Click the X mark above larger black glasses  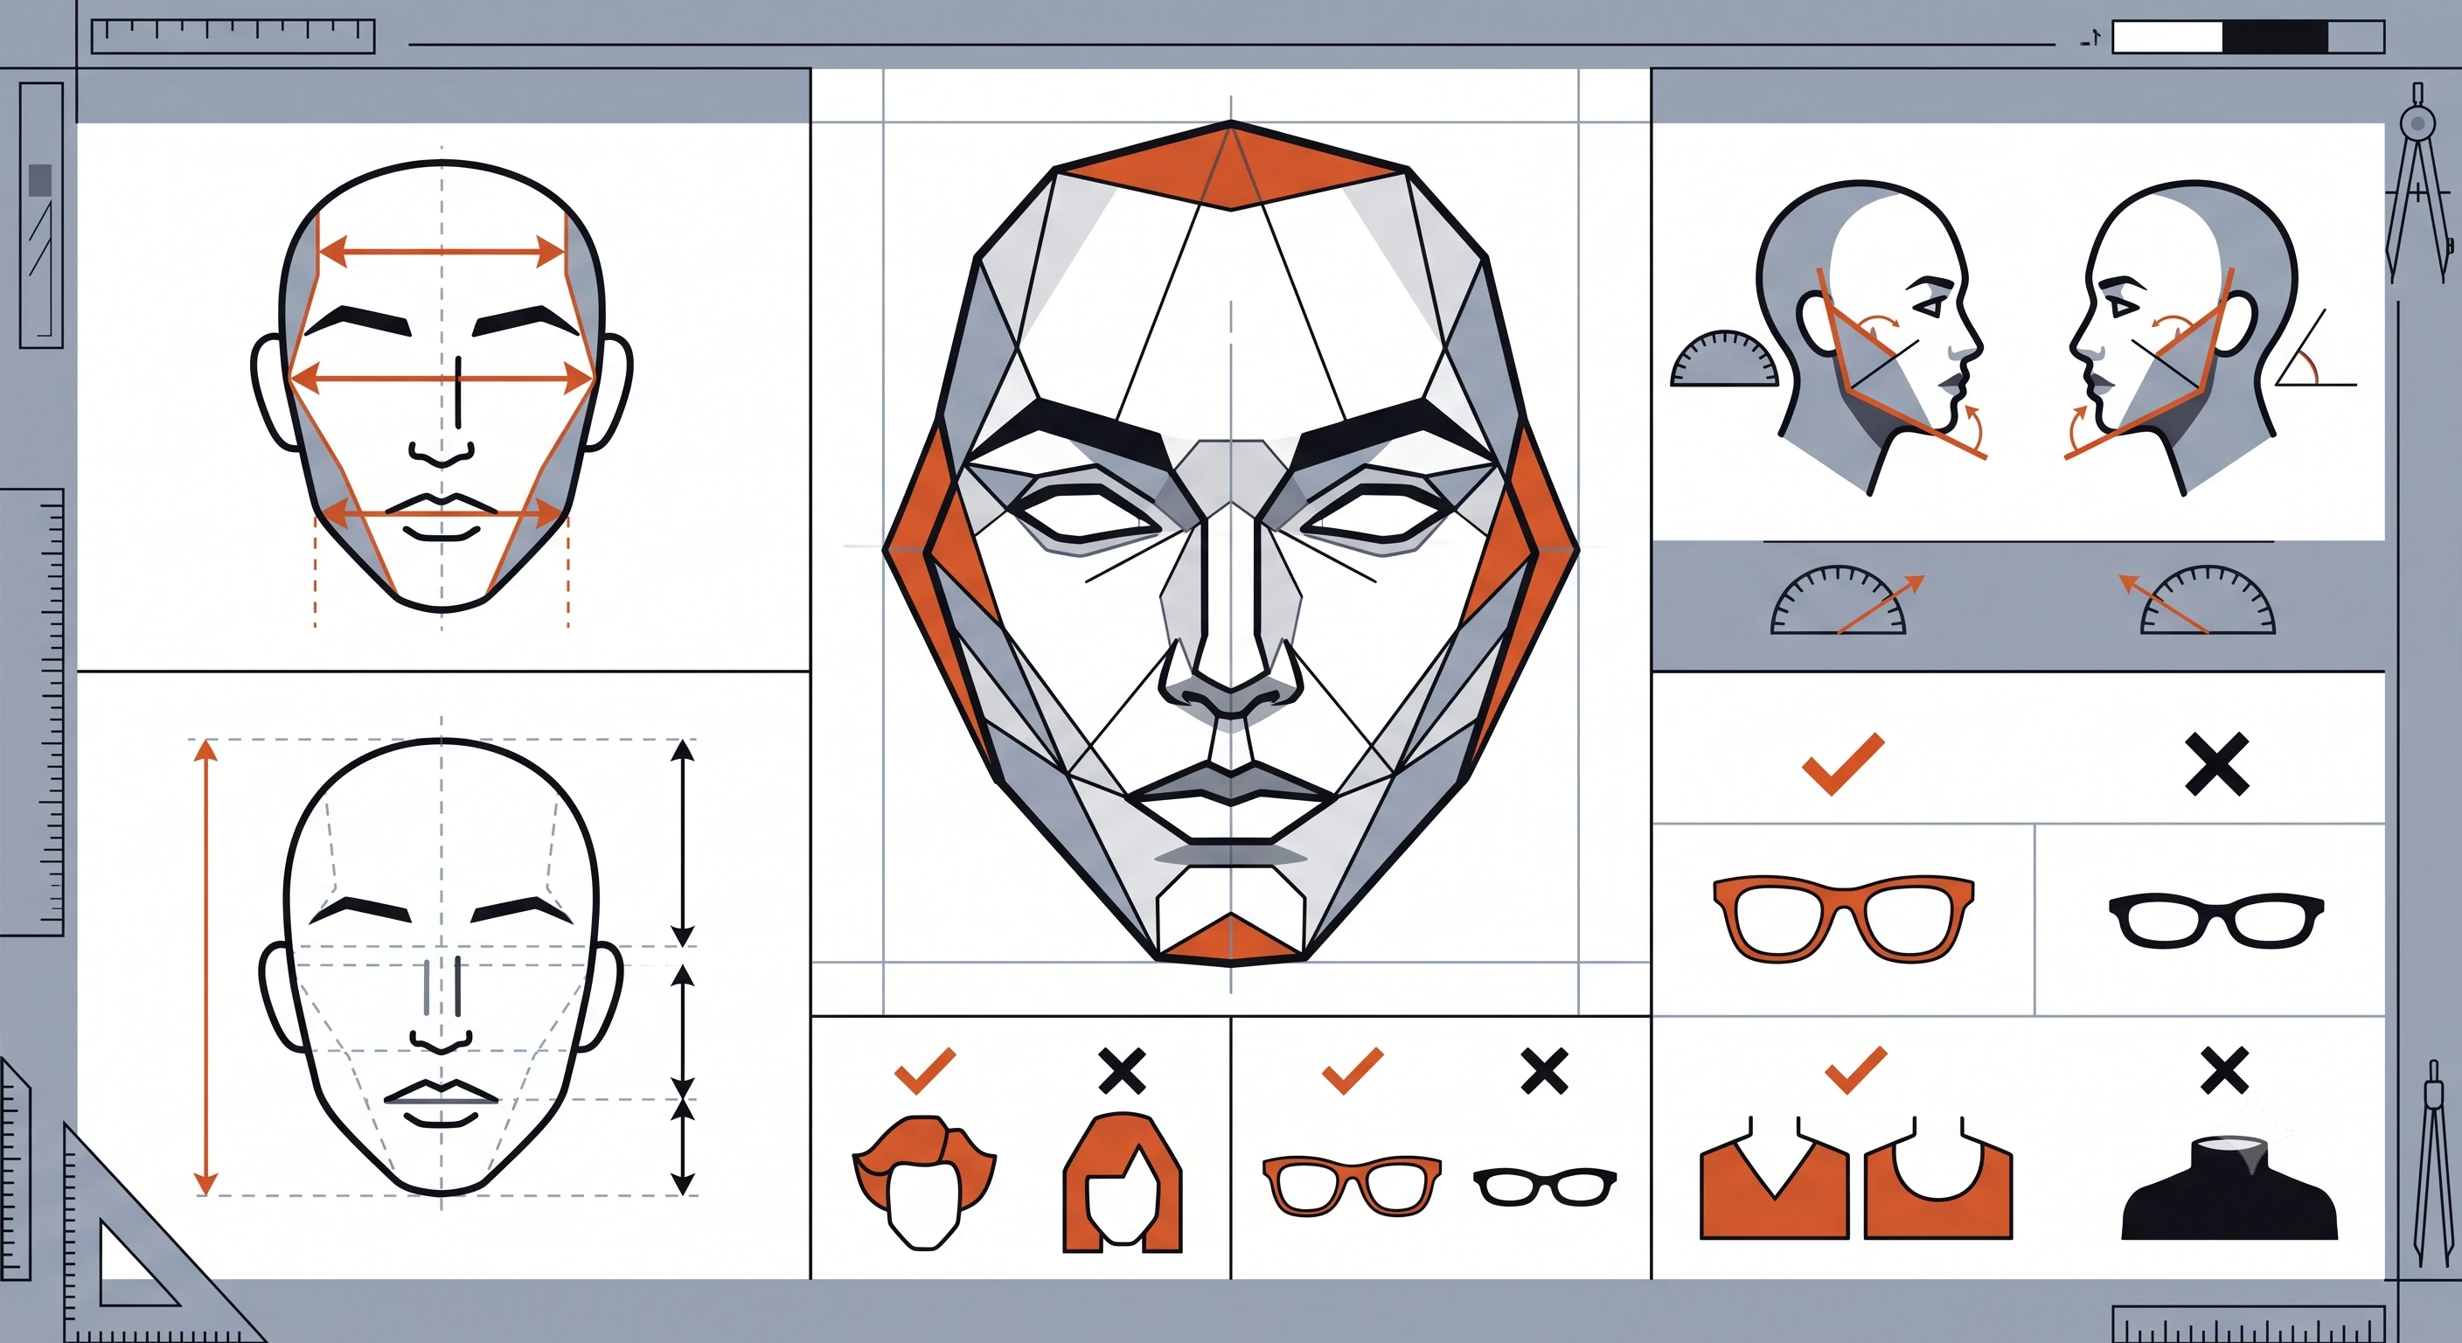click(2217, 765)
